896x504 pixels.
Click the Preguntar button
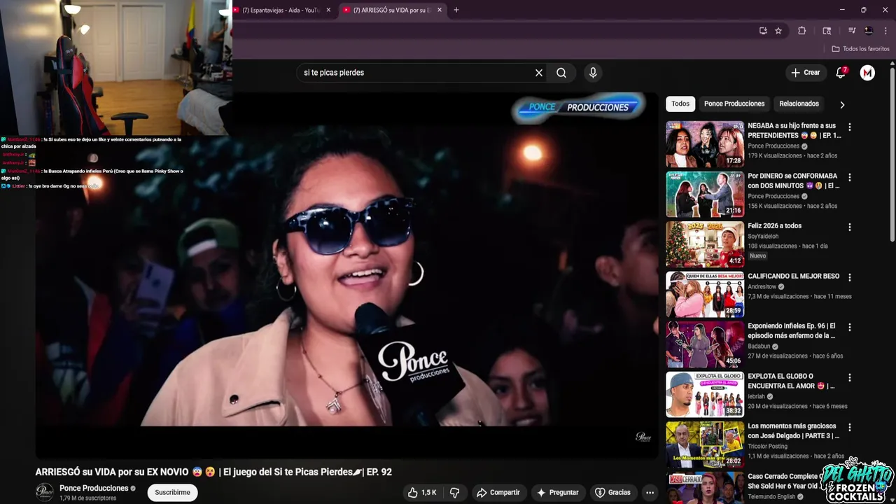558,493
